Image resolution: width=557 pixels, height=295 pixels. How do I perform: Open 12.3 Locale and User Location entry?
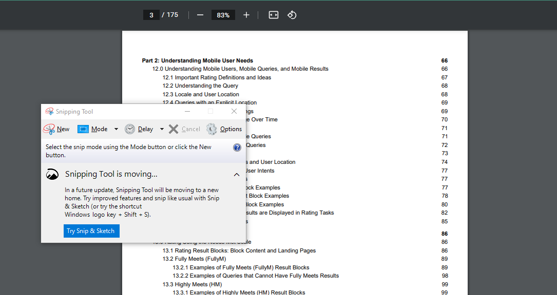click(201, 94)
